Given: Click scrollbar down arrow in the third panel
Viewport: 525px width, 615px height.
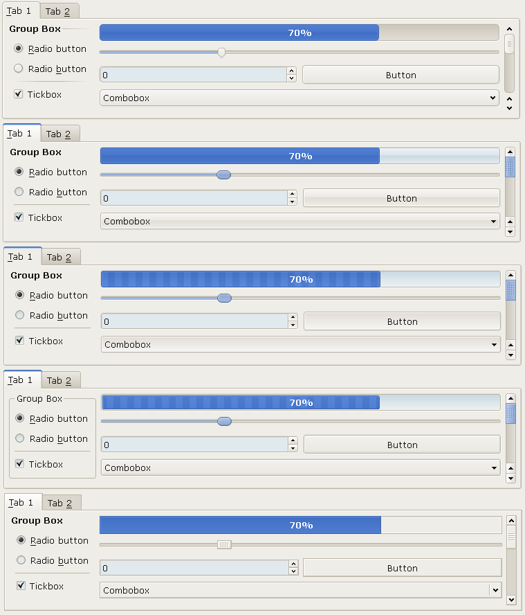Looking at the screenshot, I should point(511,355).
